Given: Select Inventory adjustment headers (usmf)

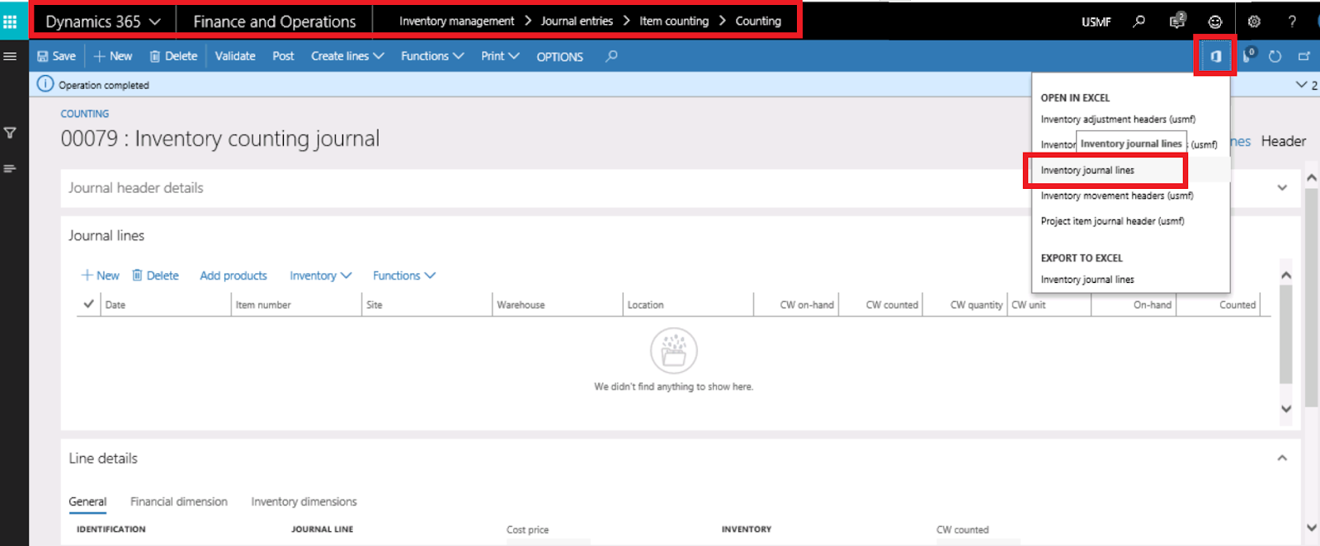Looking at the screenshot, I should click(1118, 120).
